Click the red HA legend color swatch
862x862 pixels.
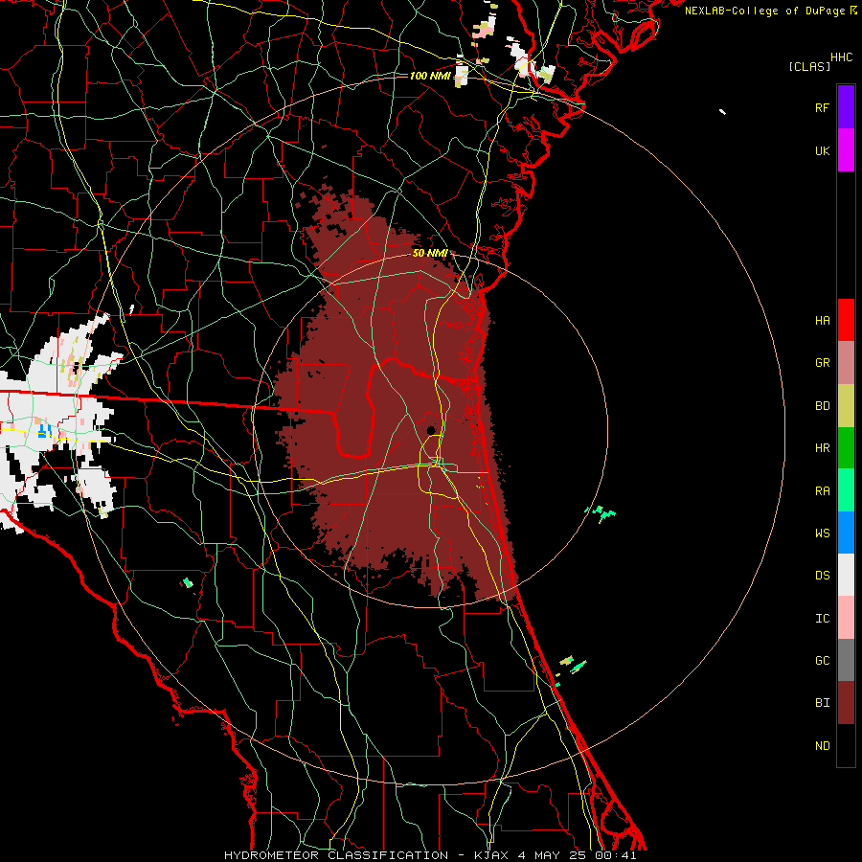(846, 320)
